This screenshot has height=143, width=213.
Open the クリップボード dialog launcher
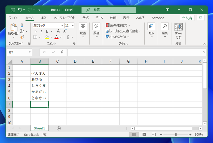click(29, 44)
